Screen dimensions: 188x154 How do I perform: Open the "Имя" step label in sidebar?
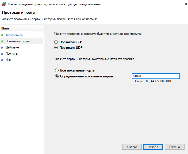[x=8, y=60]
